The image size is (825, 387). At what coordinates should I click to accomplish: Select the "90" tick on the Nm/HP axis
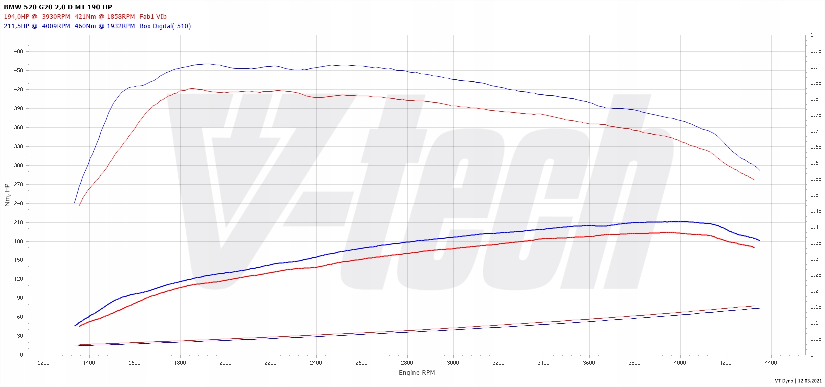pos(20,298)
